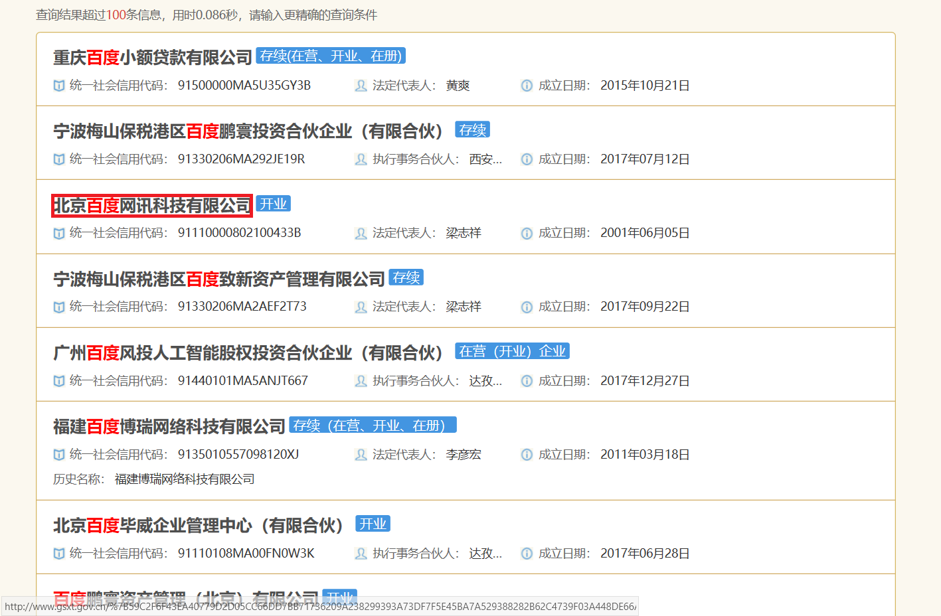The width and height of the screenshot is (941, 616).
Task: Click credit code icon for 91330206MA2AEF2T73
Action: click(59, 307)
